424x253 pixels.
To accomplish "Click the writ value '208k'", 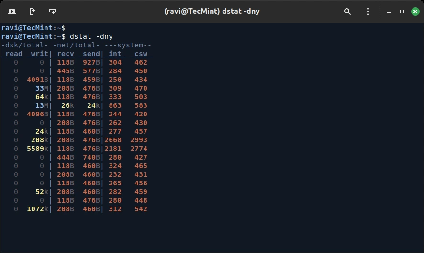I will click(x=40, y=140).
